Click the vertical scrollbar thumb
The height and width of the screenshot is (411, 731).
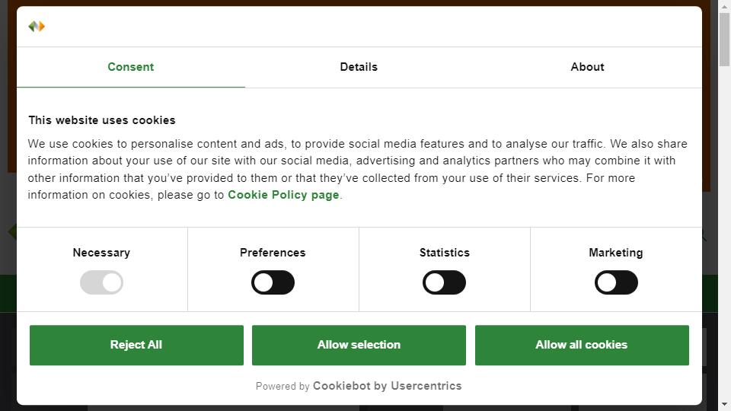click(x=724, y=40)
